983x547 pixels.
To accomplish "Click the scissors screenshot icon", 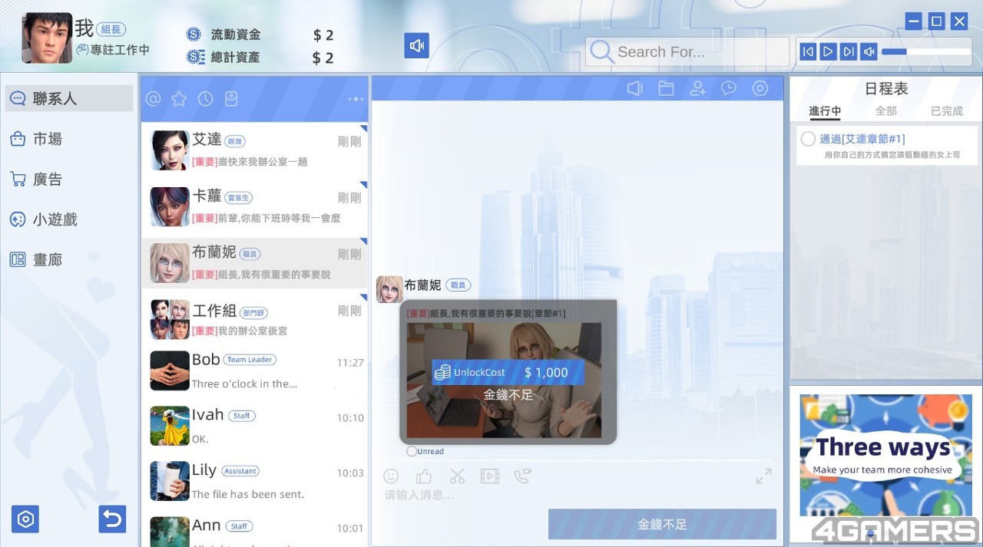I will 458,476.
